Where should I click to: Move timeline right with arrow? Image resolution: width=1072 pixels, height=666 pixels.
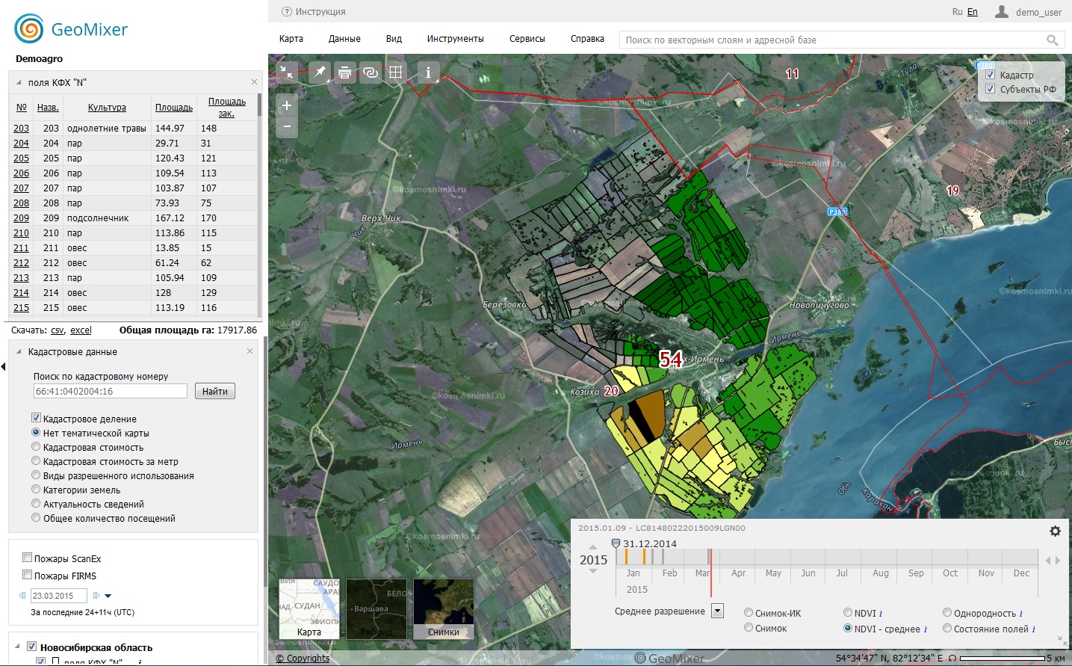coord(1058,561)
